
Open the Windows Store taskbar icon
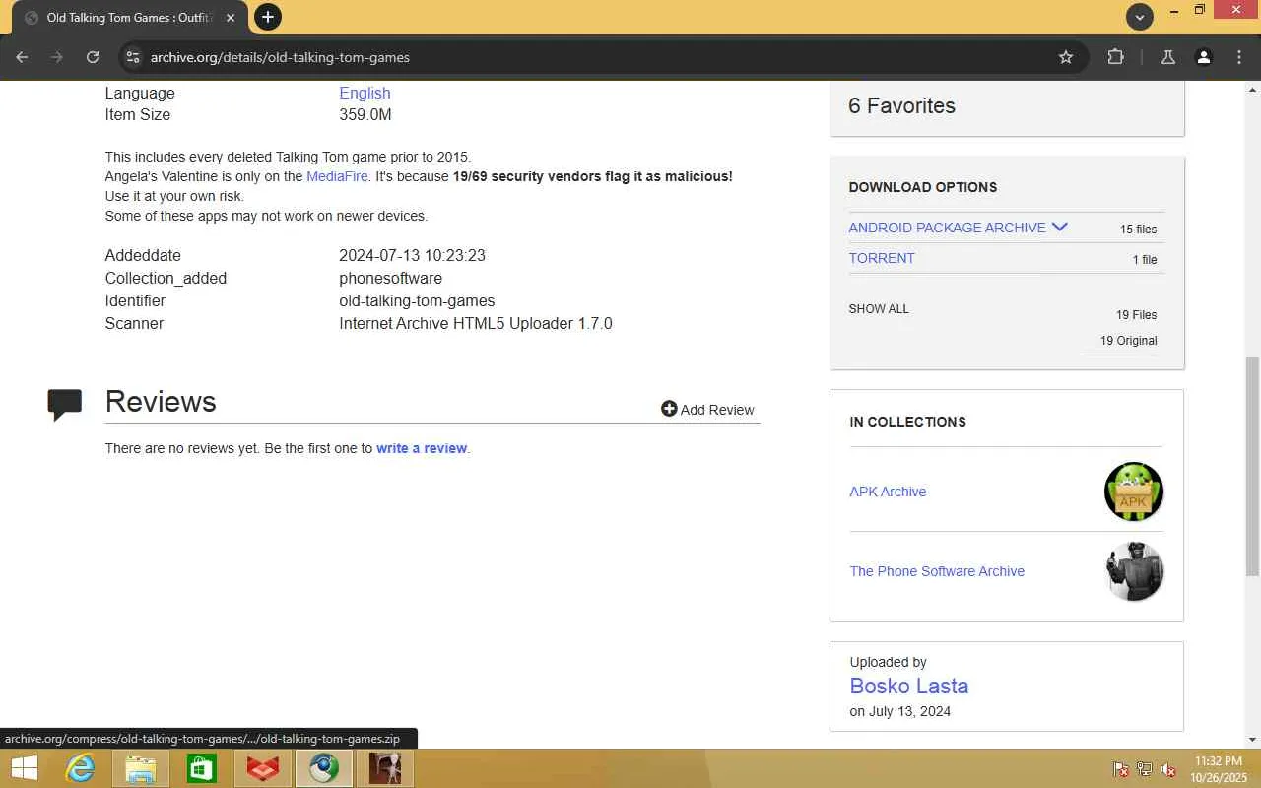pos(202,768)
